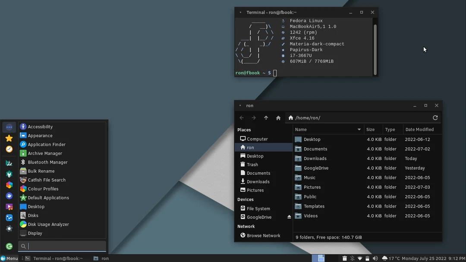The width and height of the screenshot is (466, 262).
Task: Open the trash icon in the system tray
Action: [344, 258]
